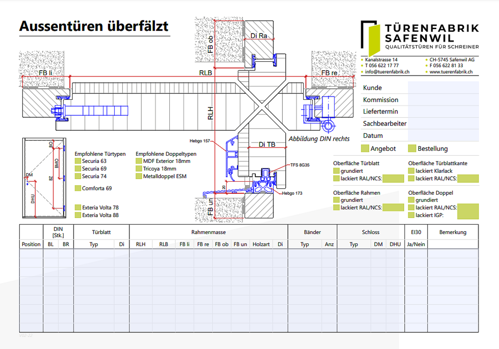Click the DHU column header
The height and width of the screenshot is (349, 499).
[395, 244]
